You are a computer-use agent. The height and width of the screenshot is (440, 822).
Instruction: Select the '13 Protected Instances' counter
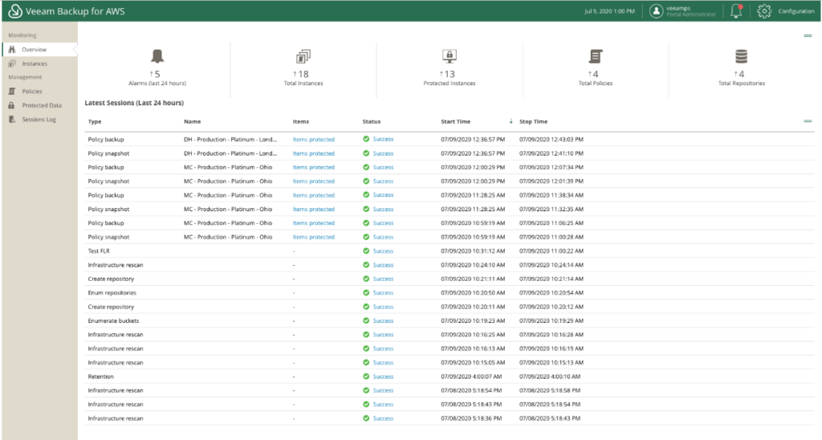[x=450, y=78]
